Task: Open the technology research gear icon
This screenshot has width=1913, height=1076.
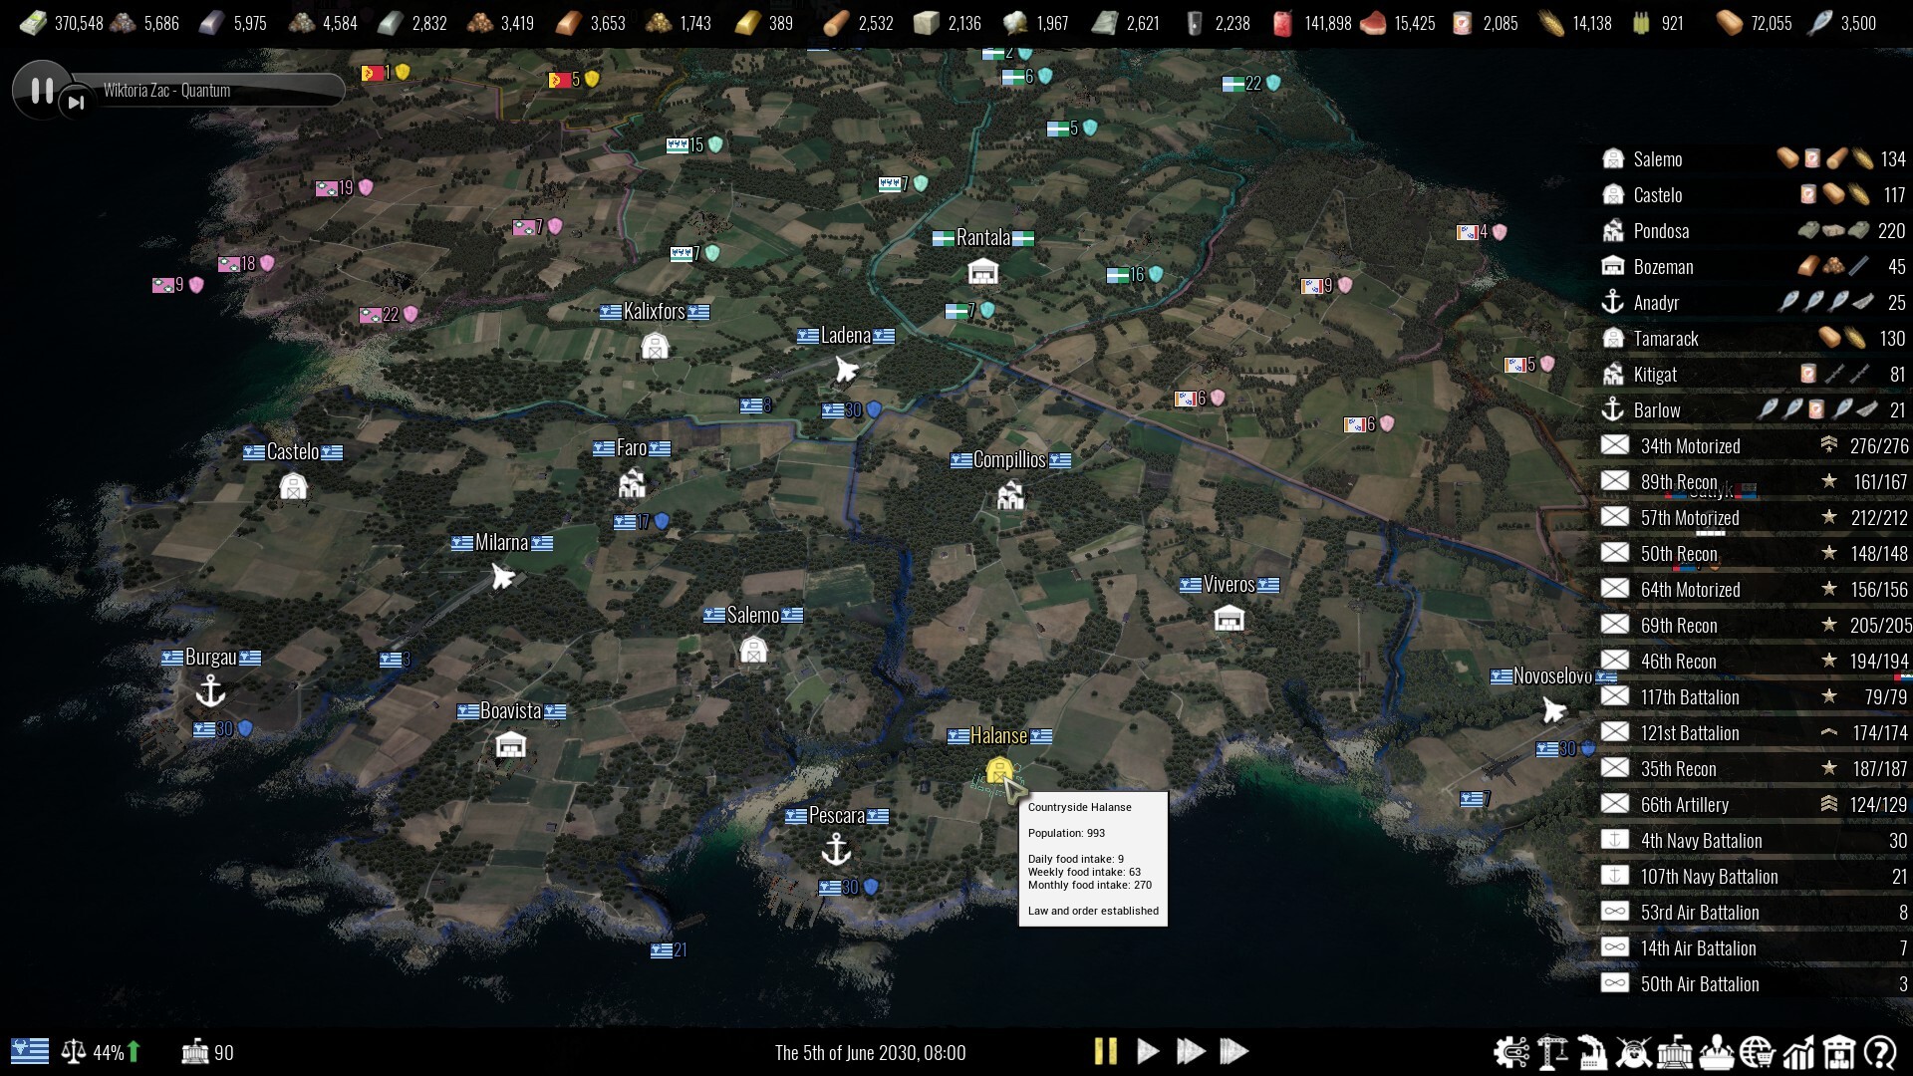Action: point(1511,1052)
